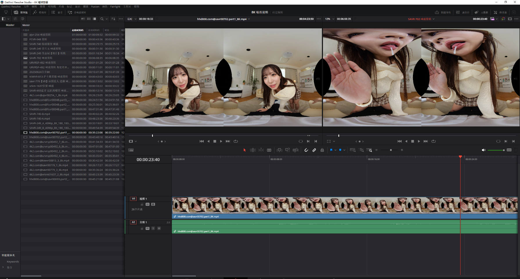
Task: Play the source viewer clip
Action: pyautogui.click(x=221, y=141)
